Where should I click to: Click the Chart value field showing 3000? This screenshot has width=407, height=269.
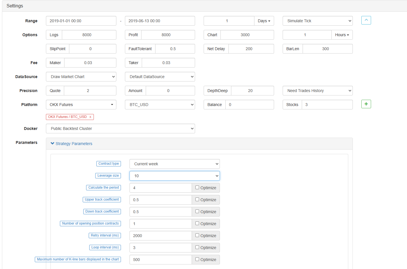247,35
